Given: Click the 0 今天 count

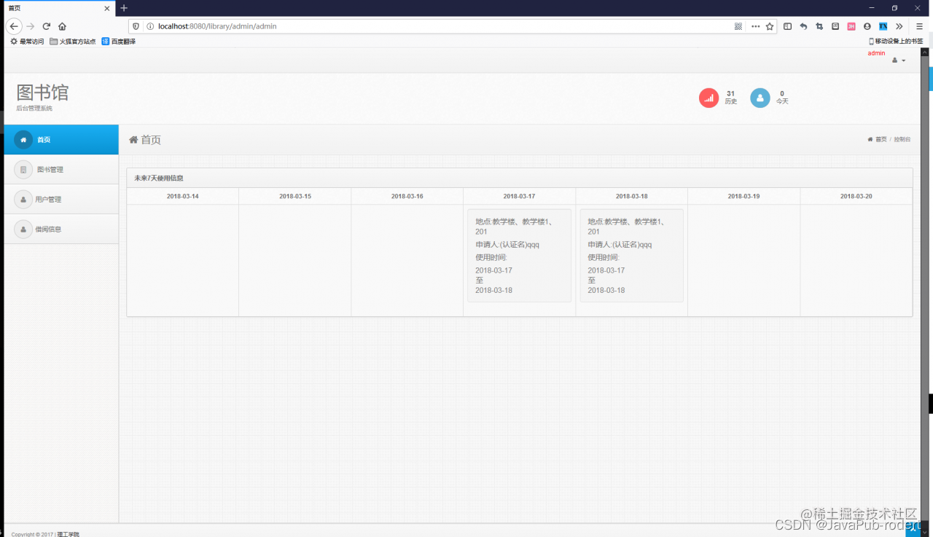Looking at the screenshot, I should pos(782,98).
